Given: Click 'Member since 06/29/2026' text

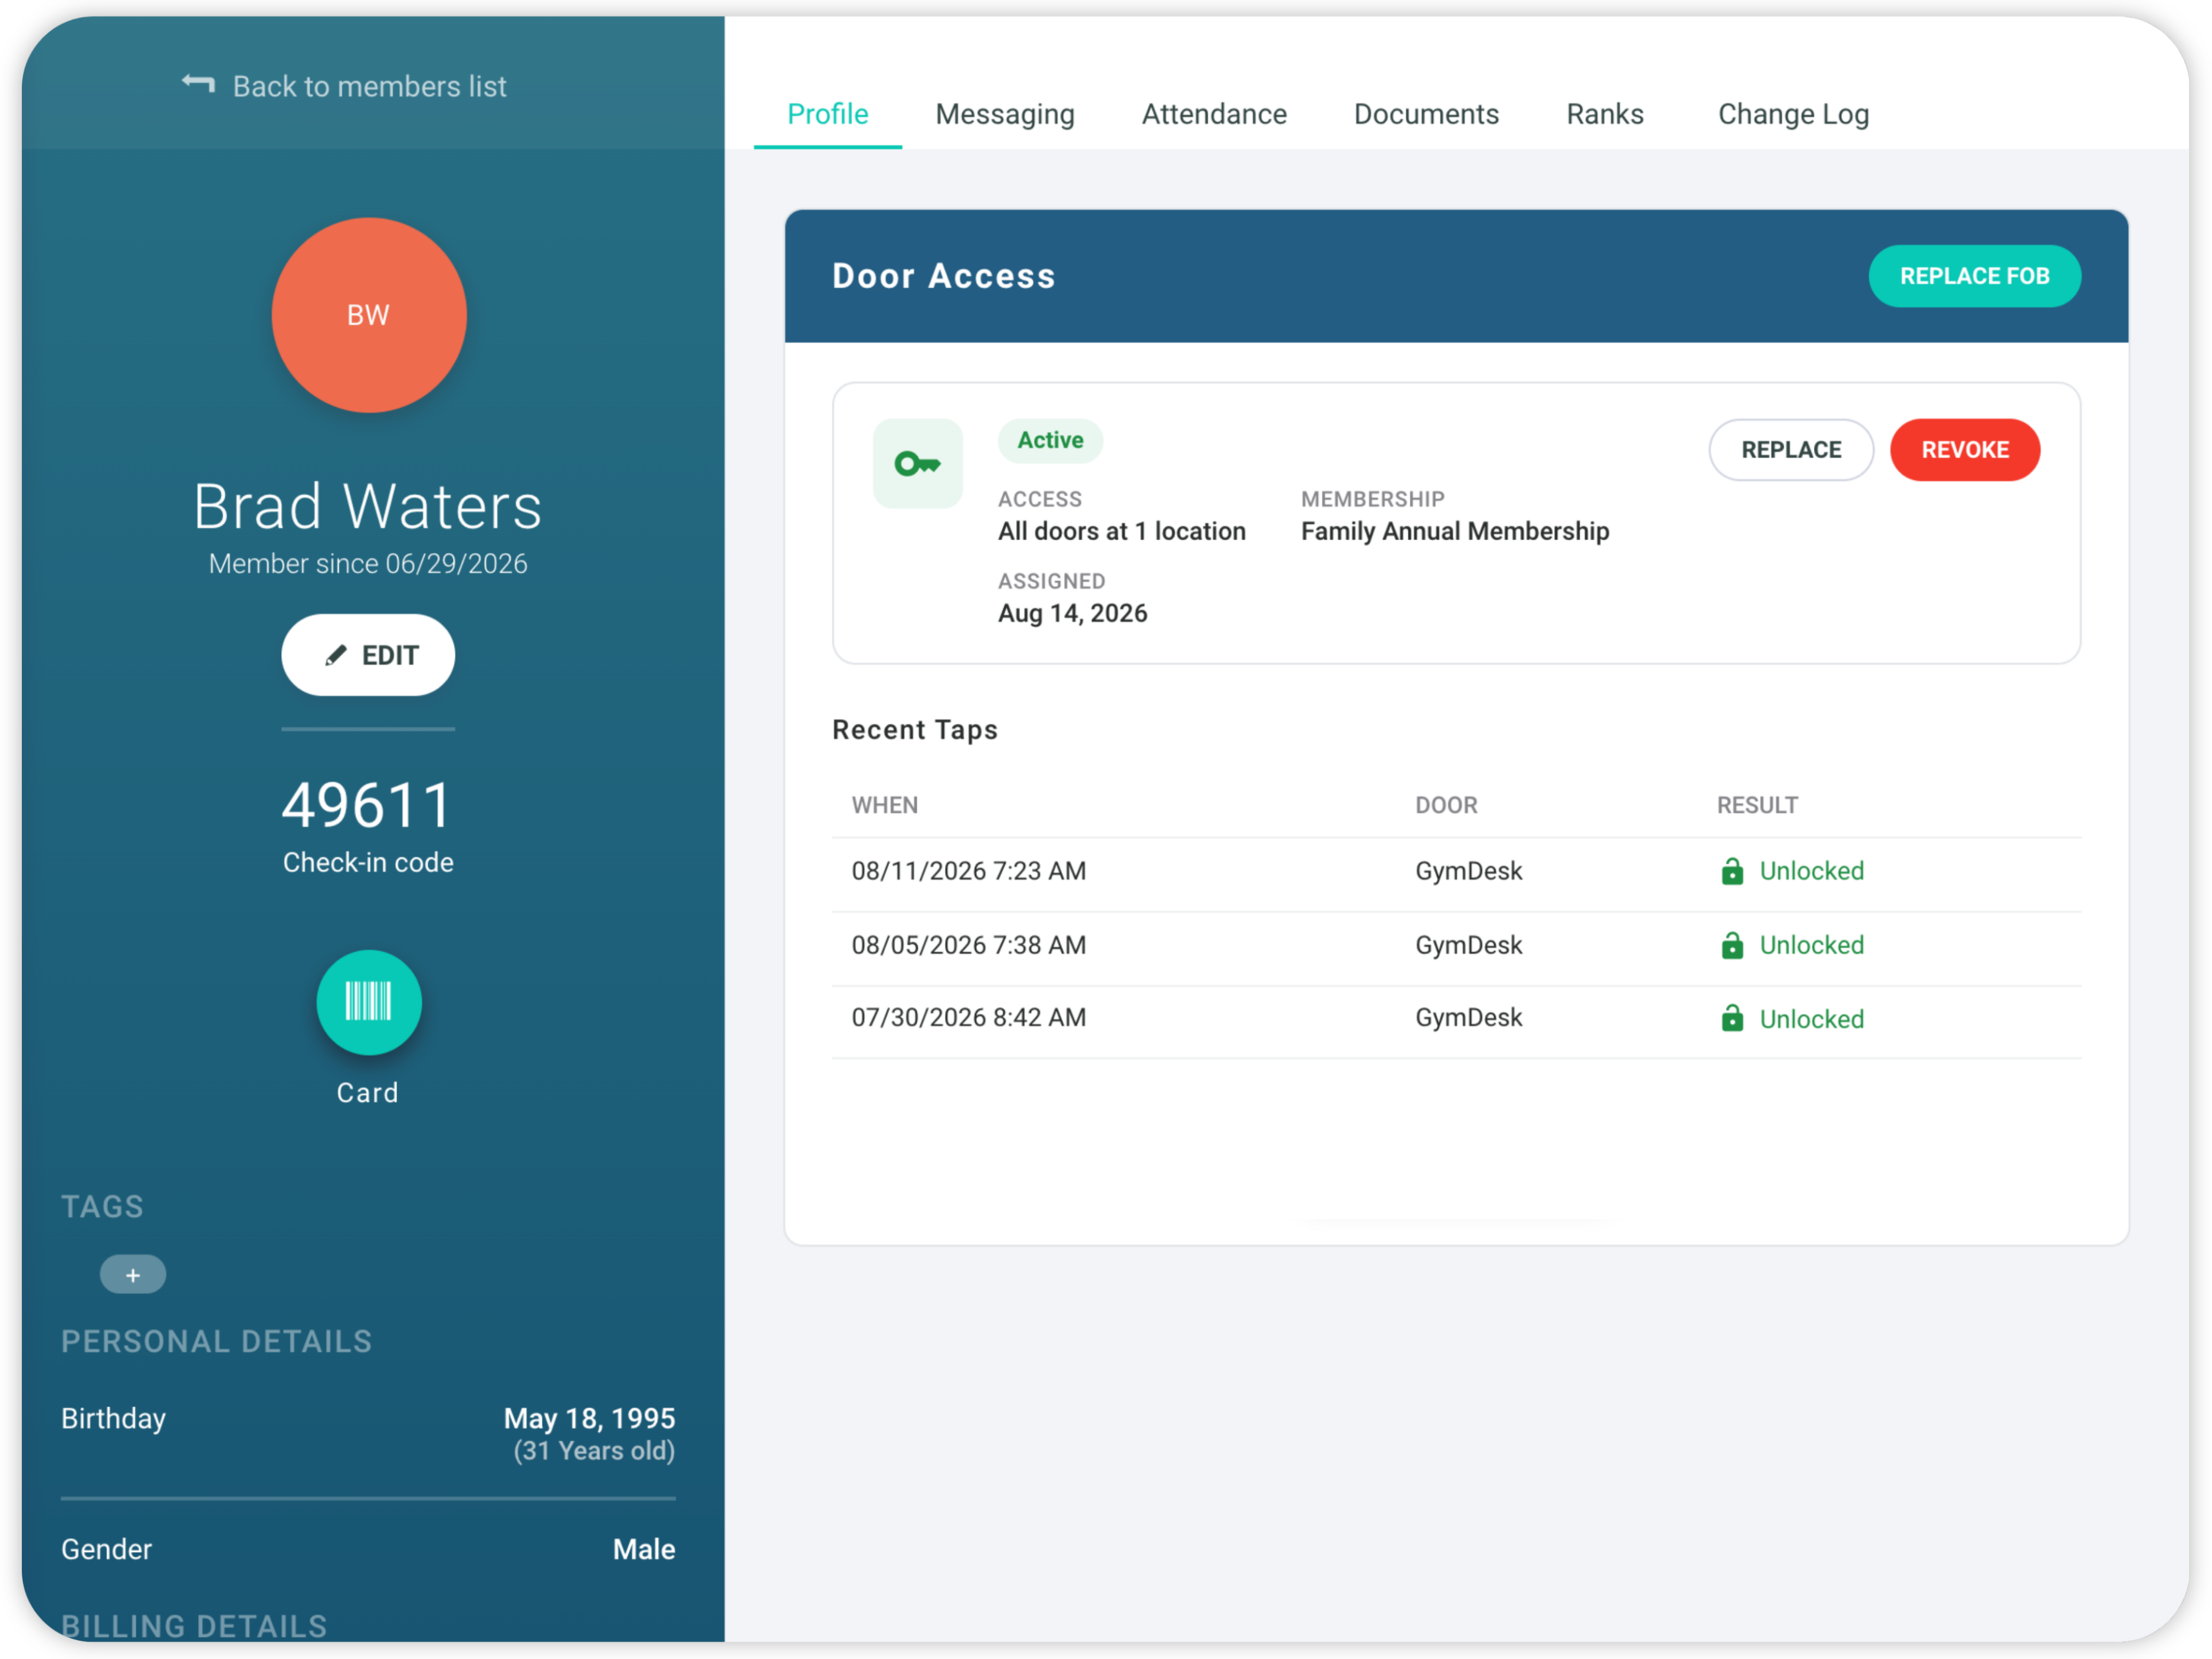Looking at the screenshot, I should (x=368, y=564).
